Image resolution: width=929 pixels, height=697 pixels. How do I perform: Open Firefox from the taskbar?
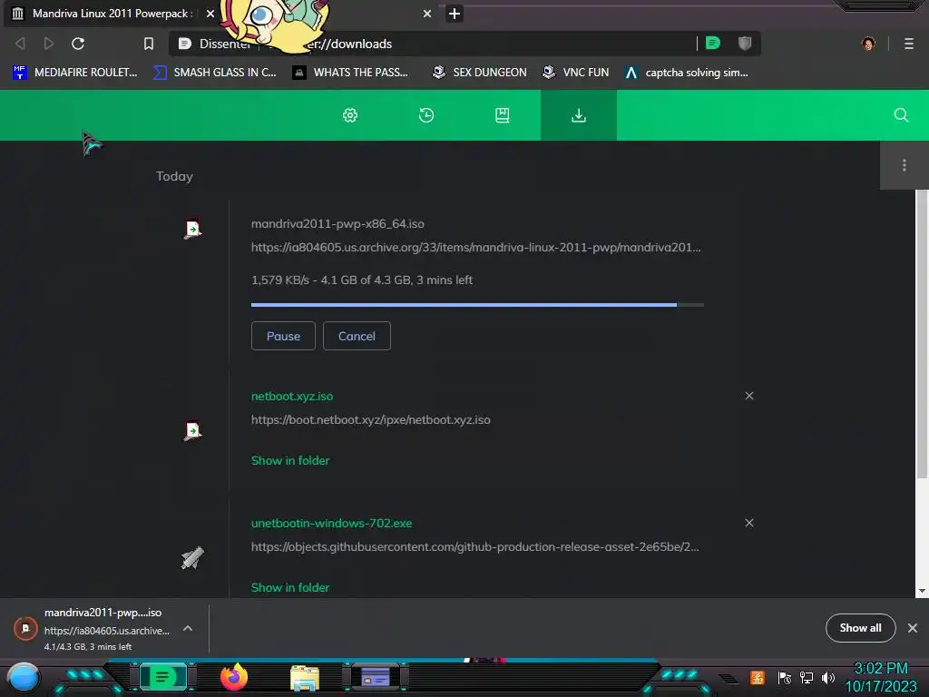pyautogui.click(x=234, y=677)
